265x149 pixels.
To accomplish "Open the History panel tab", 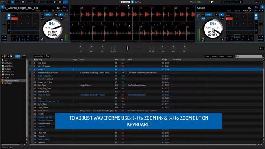I will coord(229,56).
